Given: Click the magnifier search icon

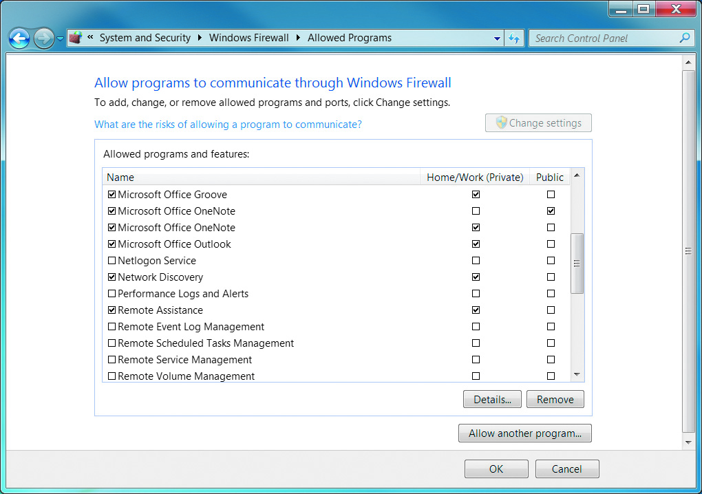Looking at the screenshot, I should click(685, 38).
